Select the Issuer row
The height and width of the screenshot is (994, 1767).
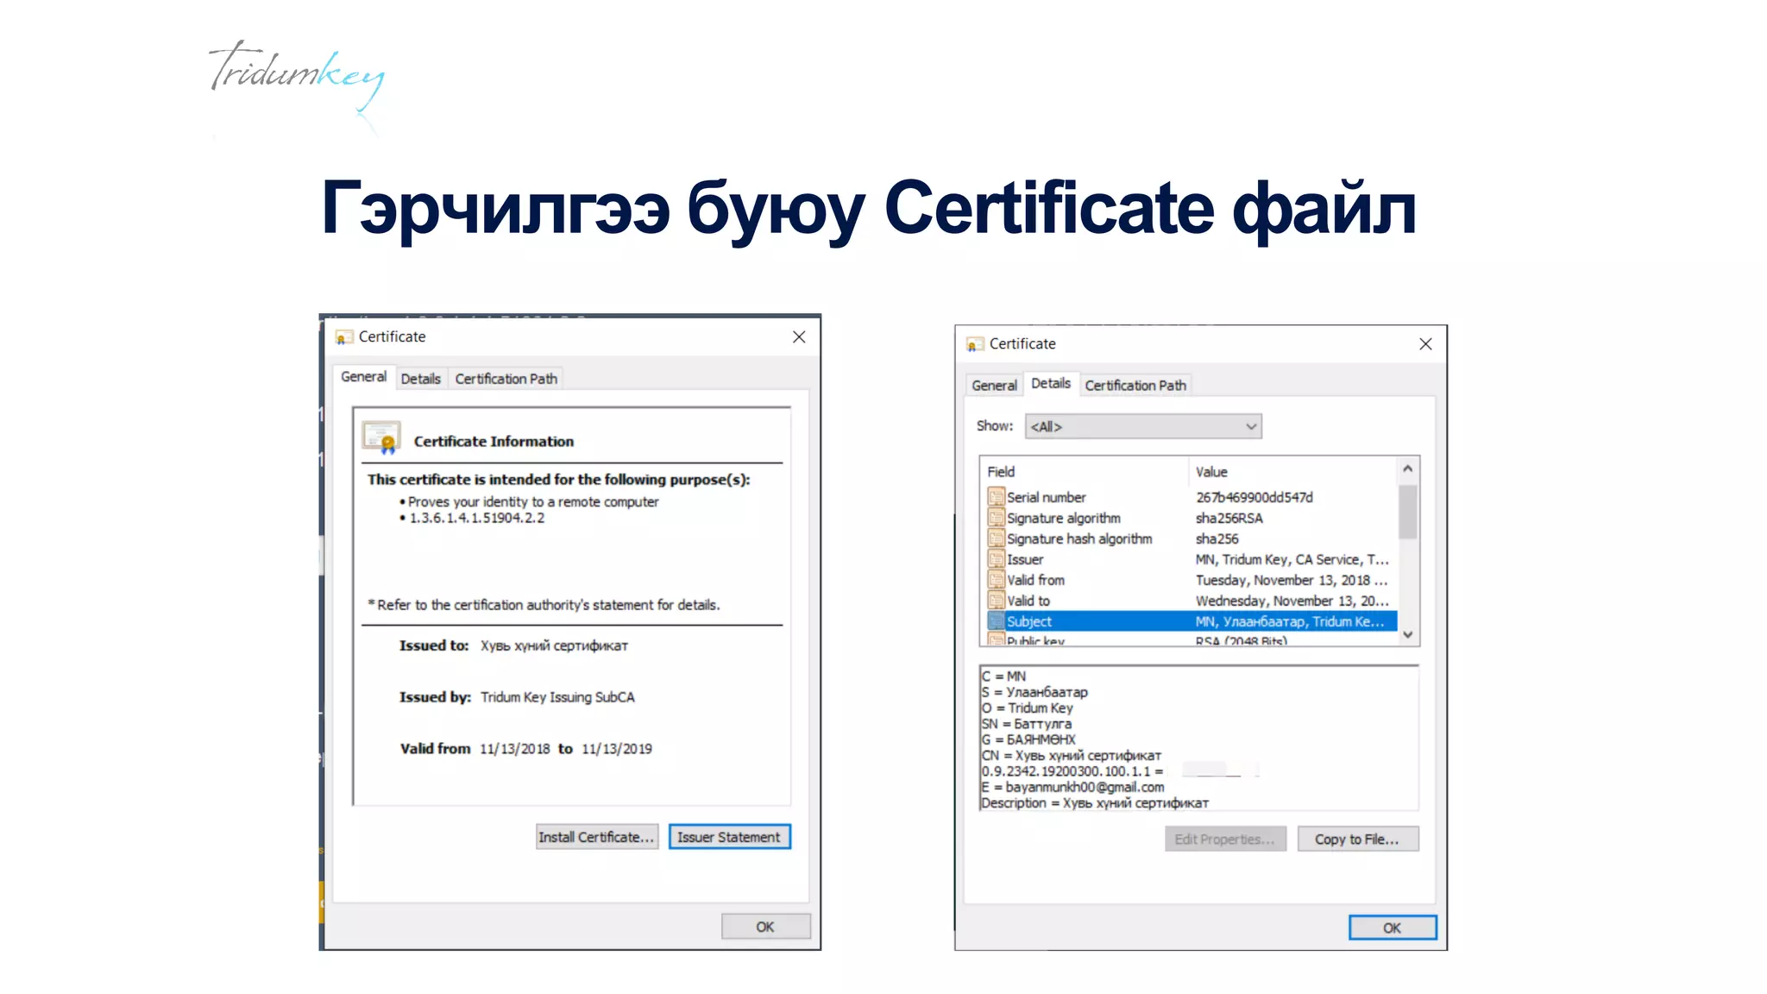(1192, 559)
